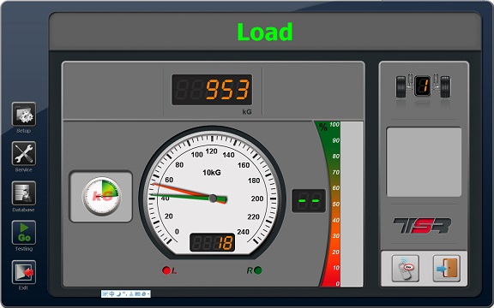Viewport: 494px width, 308px height.
Task: Start testing with the green Go icon
Action: [x=24, y=233]
